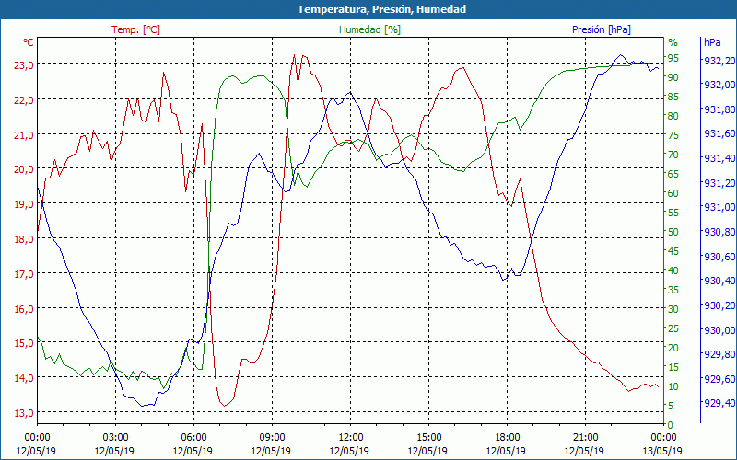This screenshot has height=460, width=737.
Task: Click the "23,0" temperature axis value
Action: coord(24,65)
